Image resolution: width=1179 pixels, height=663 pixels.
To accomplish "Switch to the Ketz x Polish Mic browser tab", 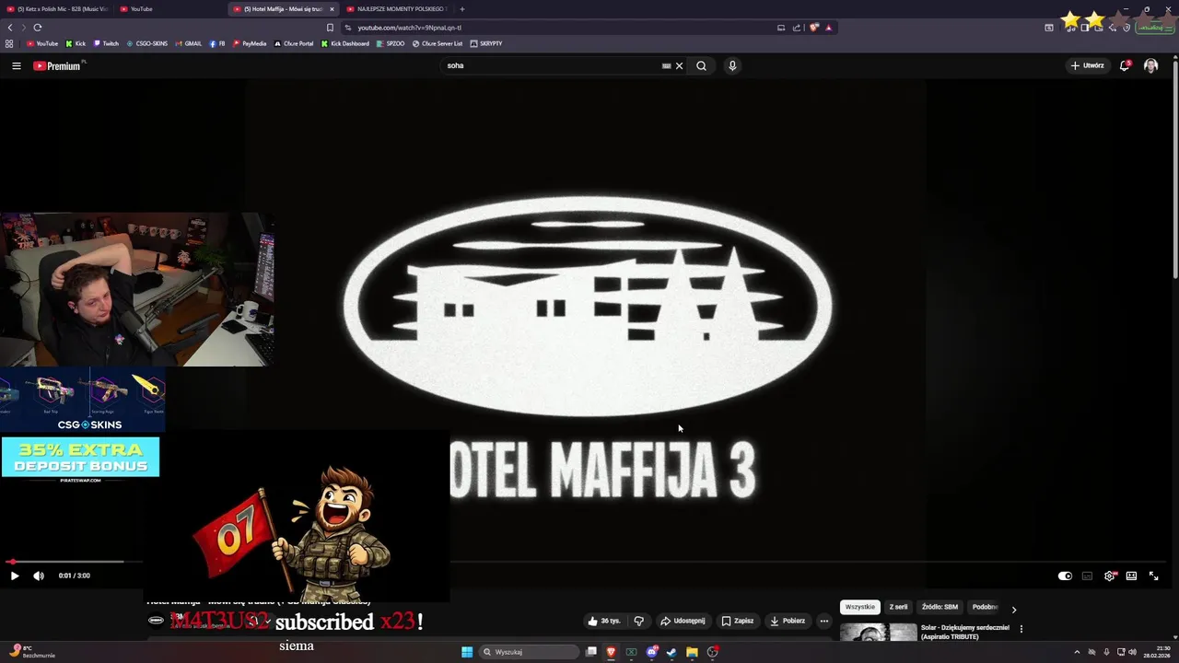I will 58,9.
